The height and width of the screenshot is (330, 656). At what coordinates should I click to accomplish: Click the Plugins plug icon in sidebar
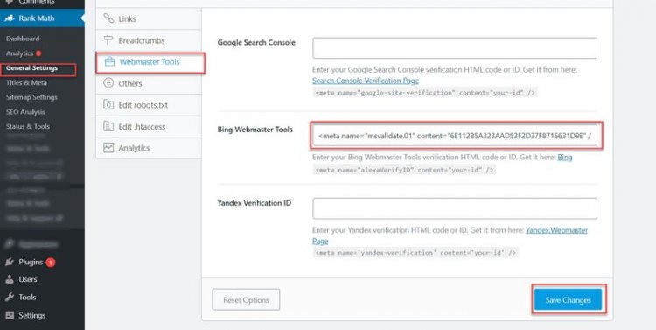click(x=10, y=262)
